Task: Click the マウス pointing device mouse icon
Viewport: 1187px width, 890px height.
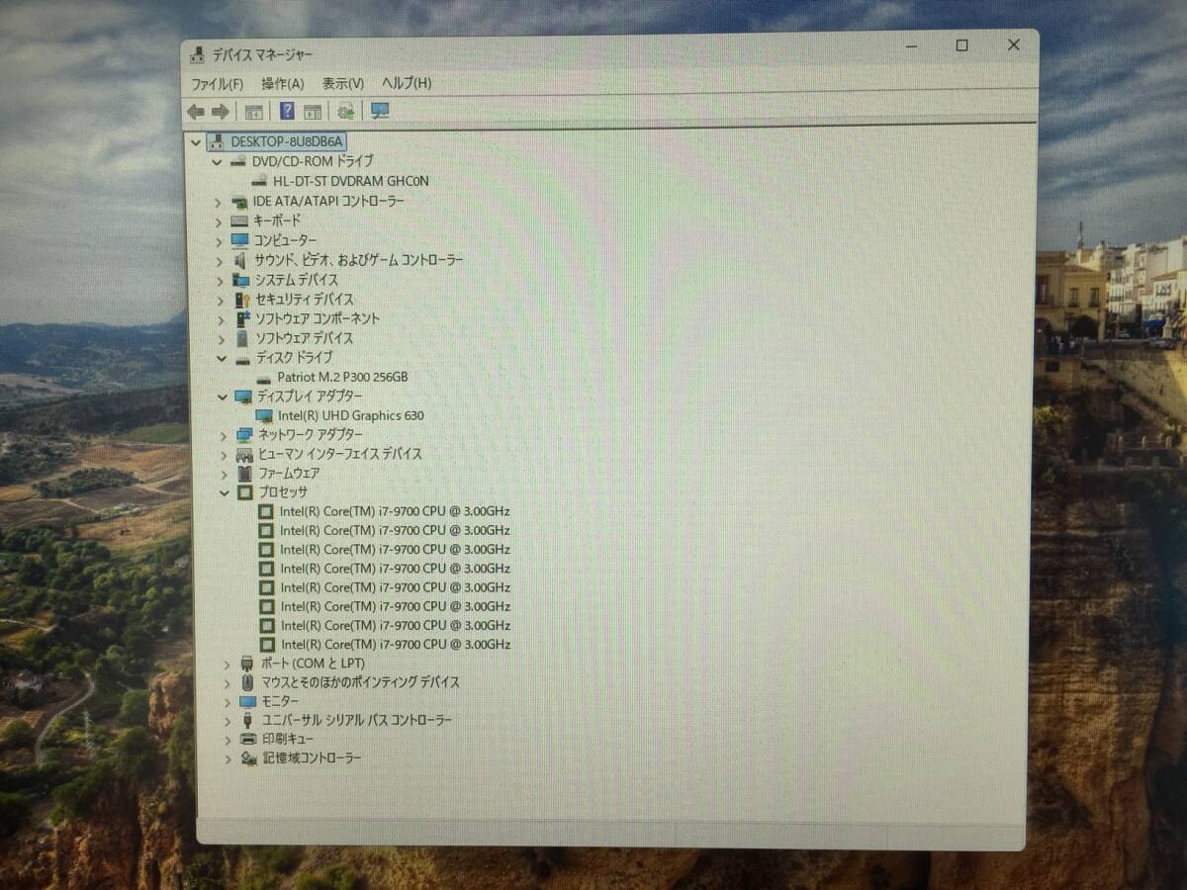Action: (248, 682)
